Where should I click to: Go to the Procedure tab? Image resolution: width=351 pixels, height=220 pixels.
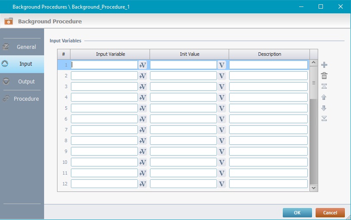point(26,99)
